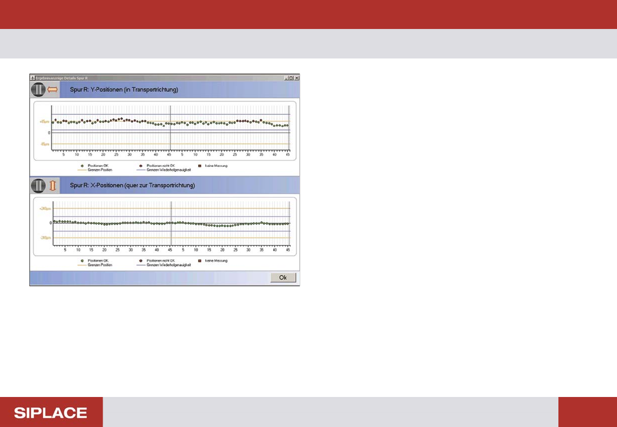Click 'Spur R: Y-Positionen (in Transportrichtung)' heading
Screen dimensions: 617x427
[x=124, y=90]
